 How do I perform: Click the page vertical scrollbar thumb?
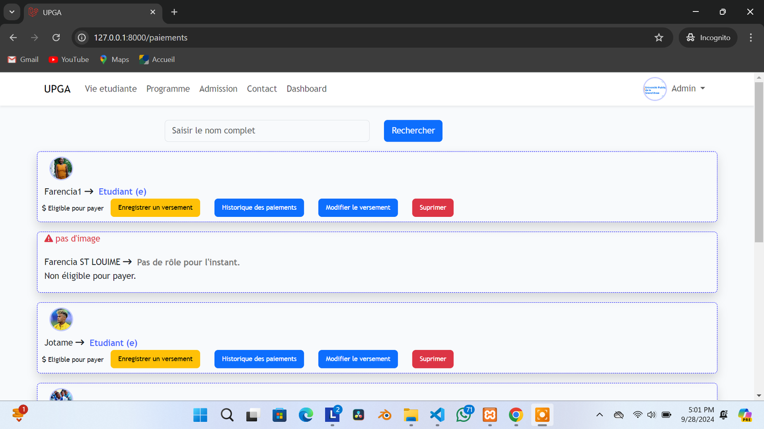tap(759, 162)
